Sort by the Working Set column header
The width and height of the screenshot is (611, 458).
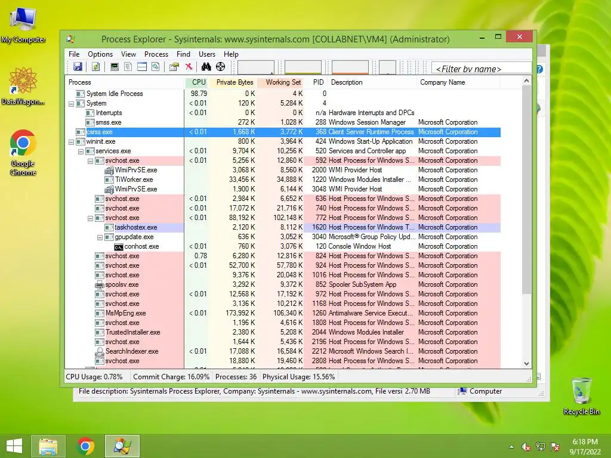pyautogui.click(x=280, y=82)
